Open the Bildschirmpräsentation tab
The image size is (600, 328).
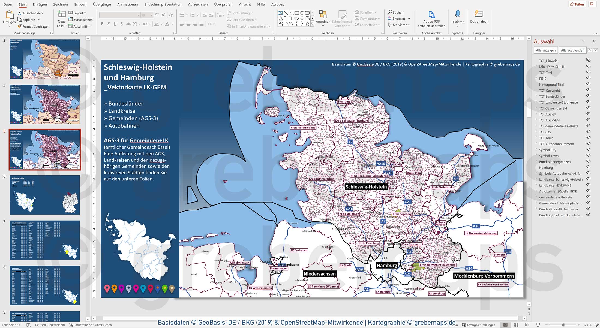[163, 4]
